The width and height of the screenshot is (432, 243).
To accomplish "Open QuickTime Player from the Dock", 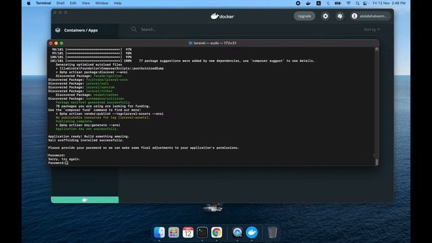I will (237, 232).
